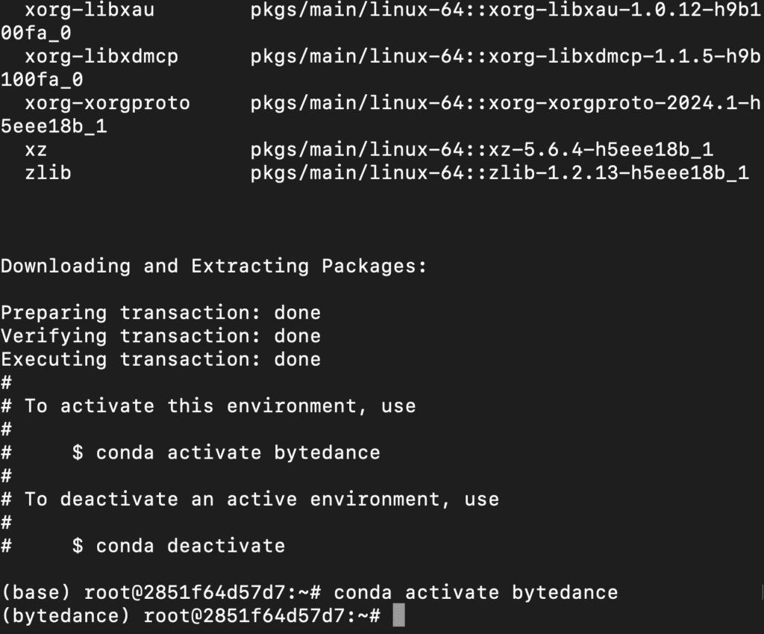
Task: Click the '$ conda deactivate' hint line
Action: coord(178,546)
